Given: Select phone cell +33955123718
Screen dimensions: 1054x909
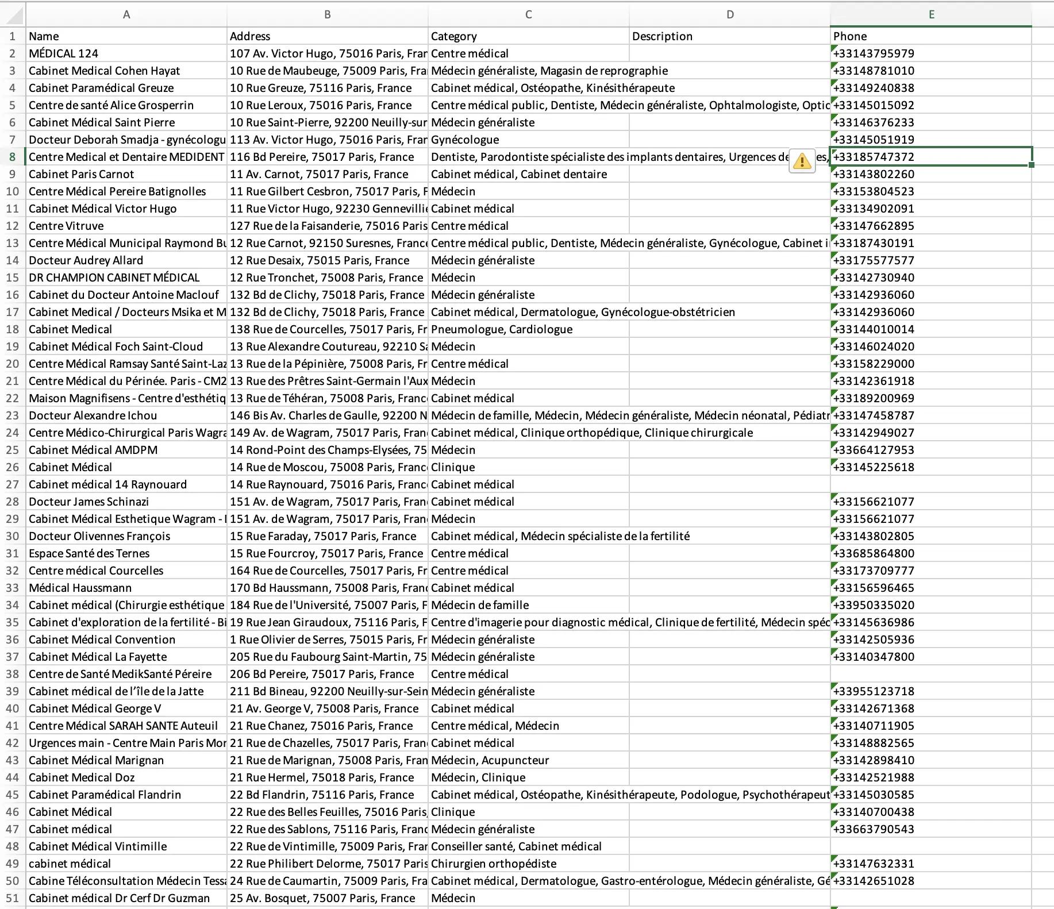Looking at the screenshot, I should tap(931, 691).
